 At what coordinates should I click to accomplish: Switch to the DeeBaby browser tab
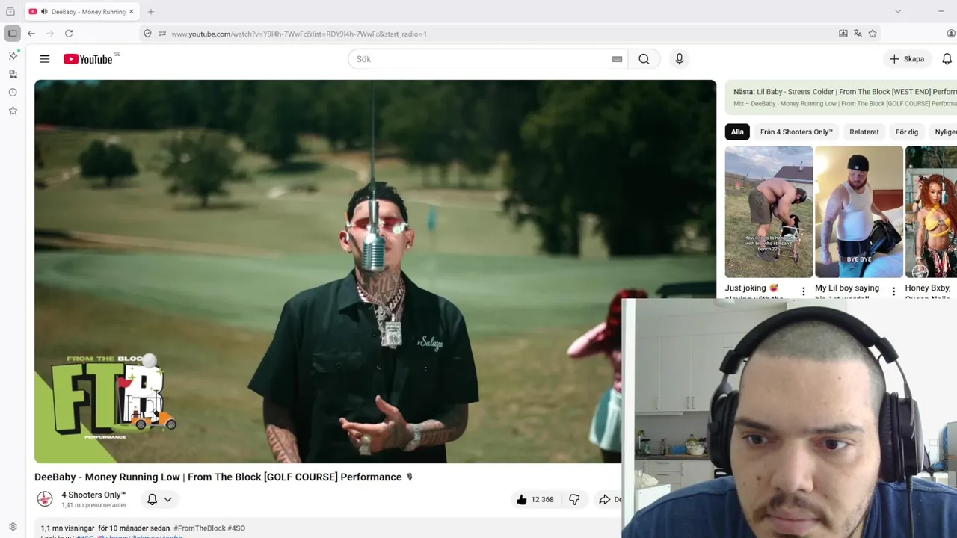pos(81,12)
